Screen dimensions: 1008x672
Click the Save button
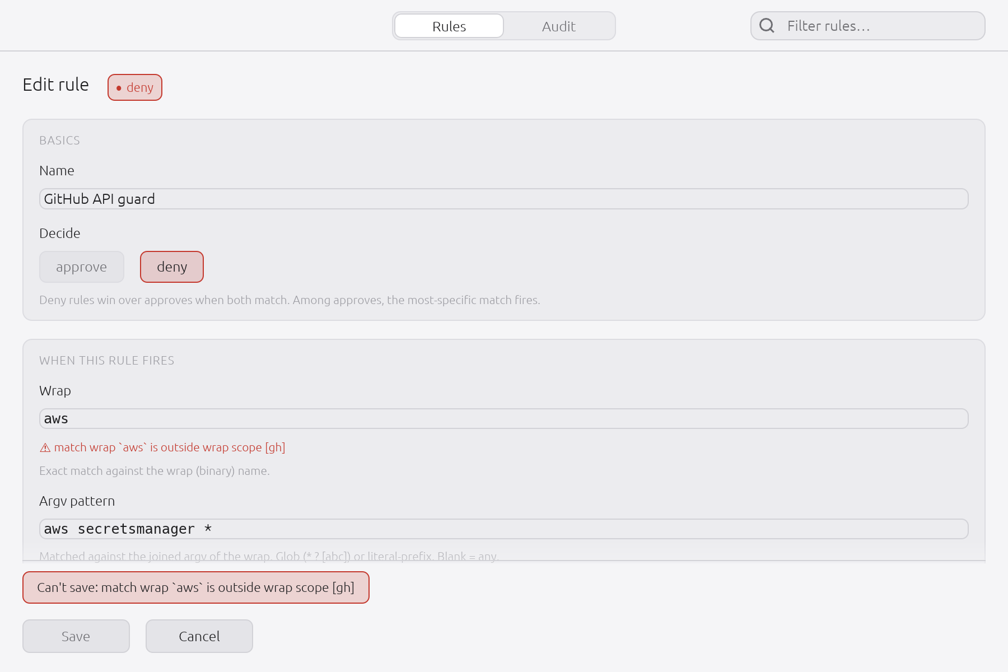[x=76, y=636]
